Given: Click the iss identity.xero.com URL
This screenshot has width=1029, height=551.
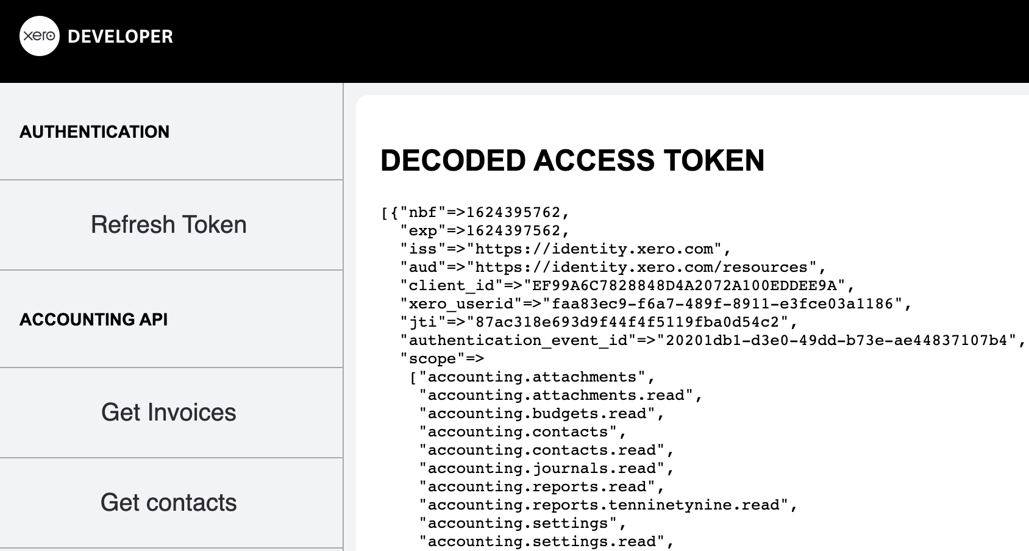Looking at the screenshot, I should click(x=589, y=249).
